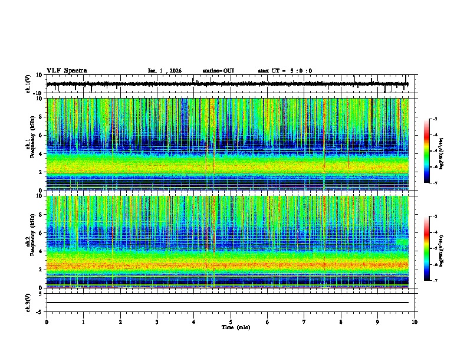Click the ch.2 colorbar log(PSD) label
The width and height of the screenshot is (467, 361).
click(x=442, y=251)
